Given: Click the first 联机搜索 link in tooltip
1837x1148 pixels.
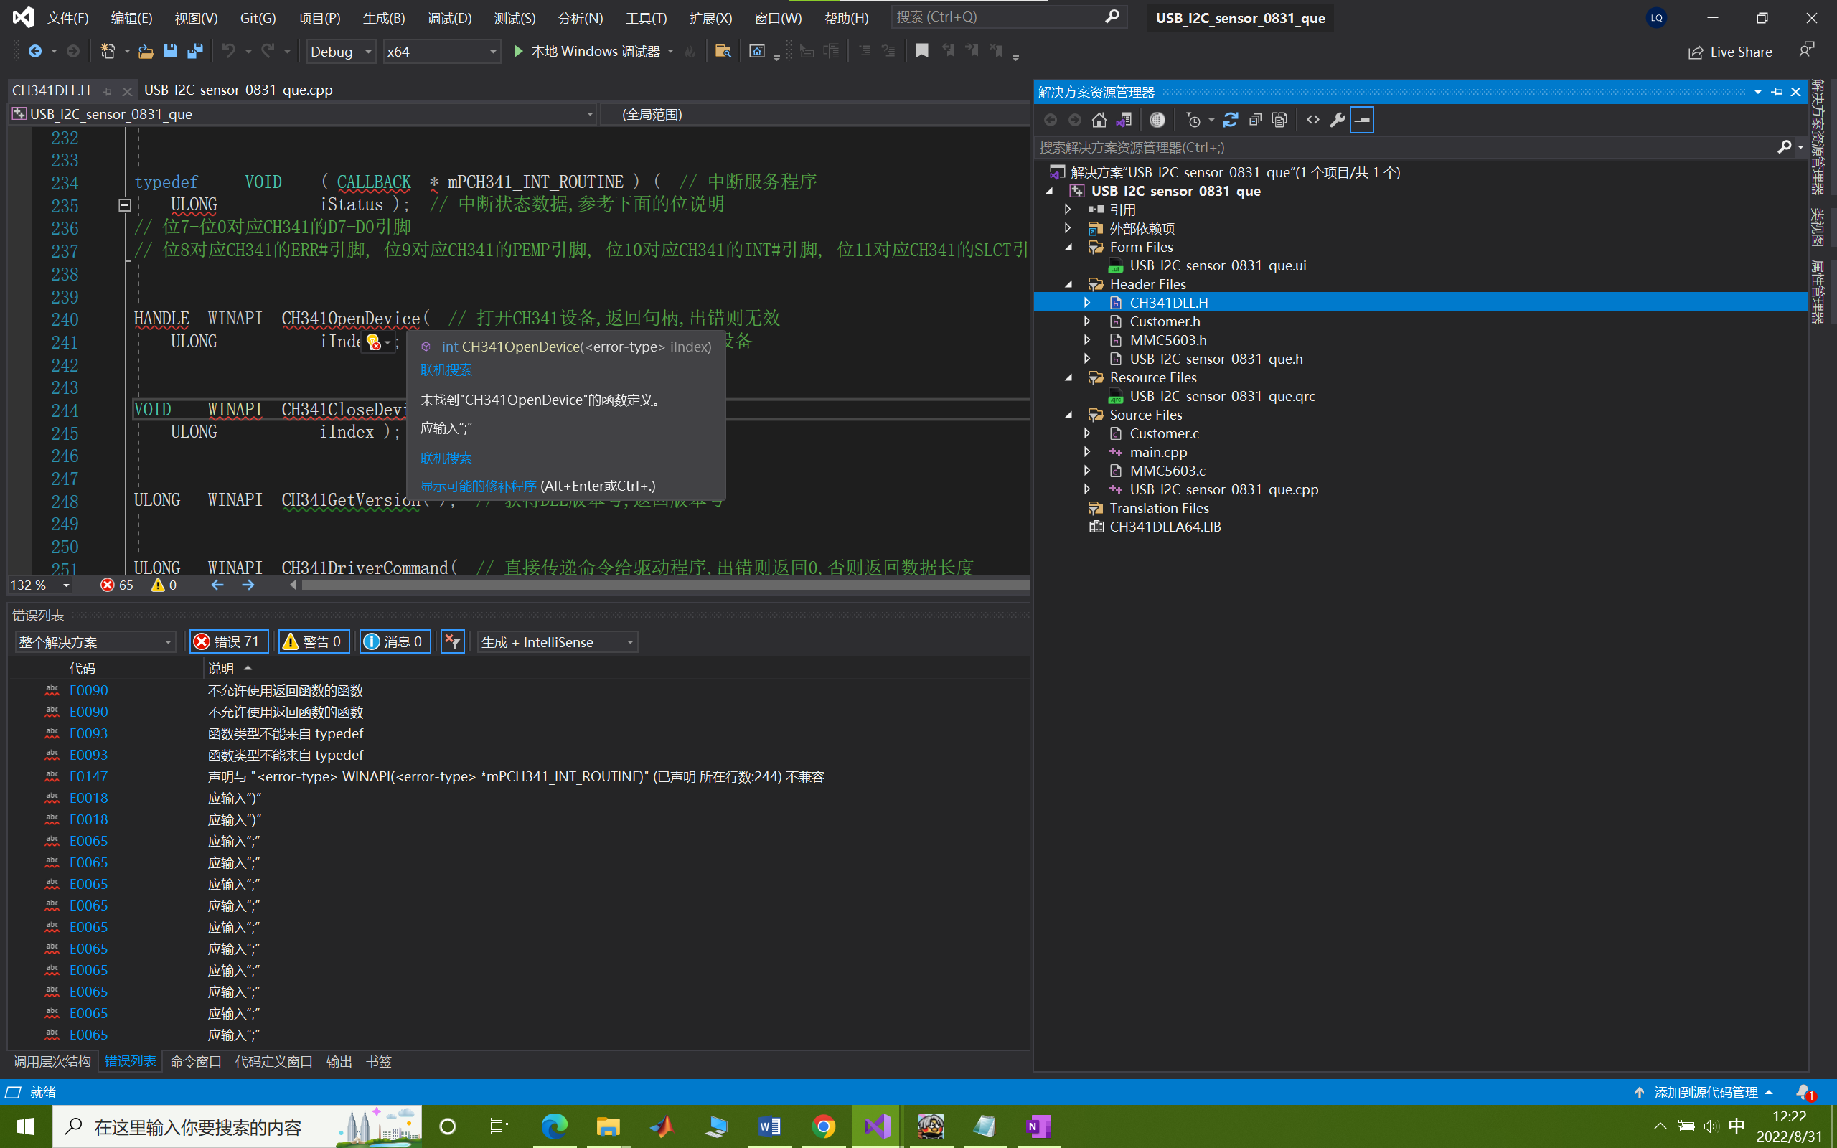Looking at the screenshot, I should click(x=446, y=370).
